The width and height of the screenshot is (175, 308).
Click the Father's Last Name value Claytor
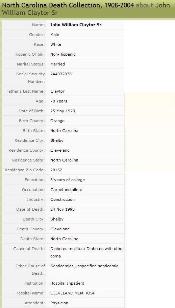(x=57, y=91)
